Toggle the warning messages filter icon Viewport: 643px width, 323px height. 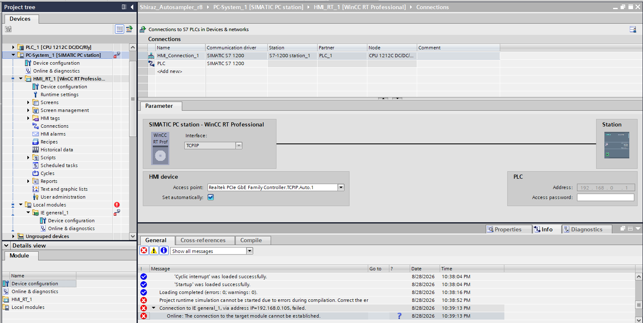pos(154,251)
